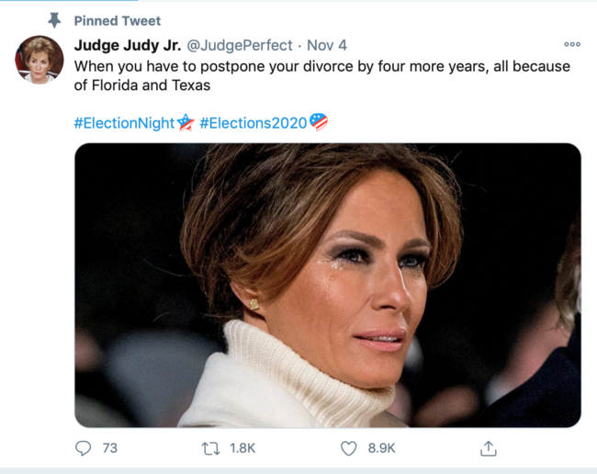The height and width of the screenshot is (474, 597).
Task: Click the 73 replies count
Action: [x=110, y=448]
